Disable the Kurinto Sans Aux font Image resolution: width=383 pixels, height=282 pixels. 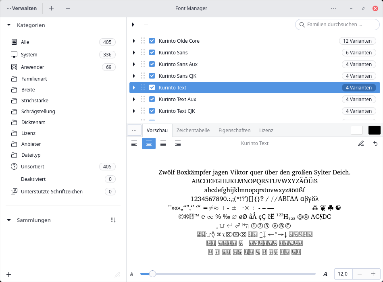(x=152, y=64)
